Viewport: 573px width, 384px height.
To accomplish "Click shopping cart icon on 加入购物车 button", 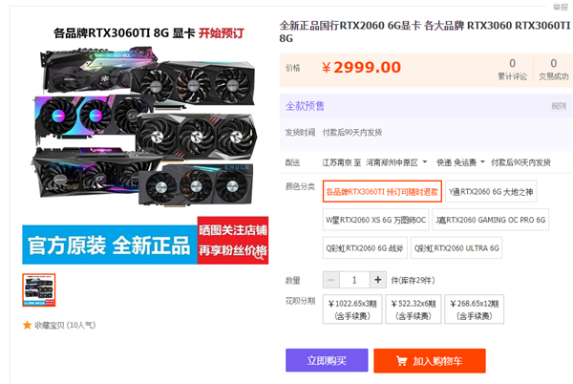I will pyautogui.click(x=401, y=361).
